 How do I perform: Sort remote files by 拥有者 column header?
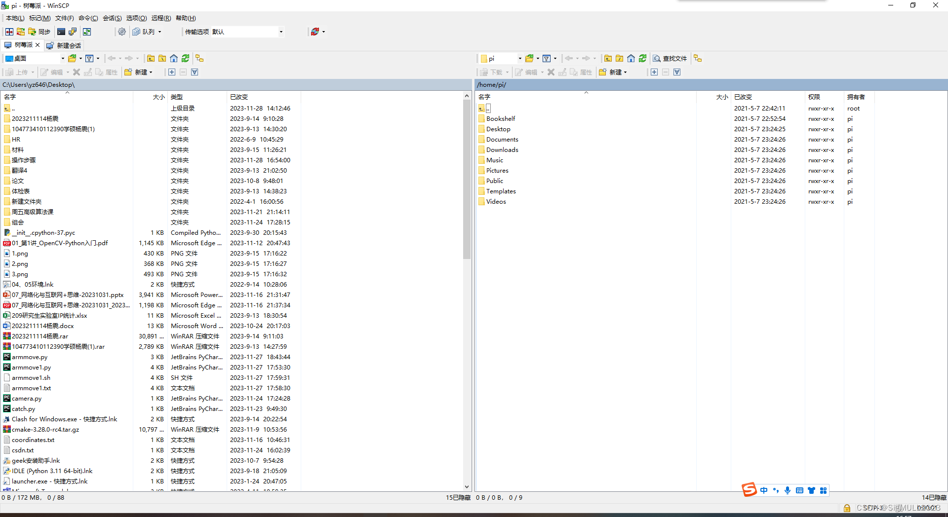[x=858, y=97]
